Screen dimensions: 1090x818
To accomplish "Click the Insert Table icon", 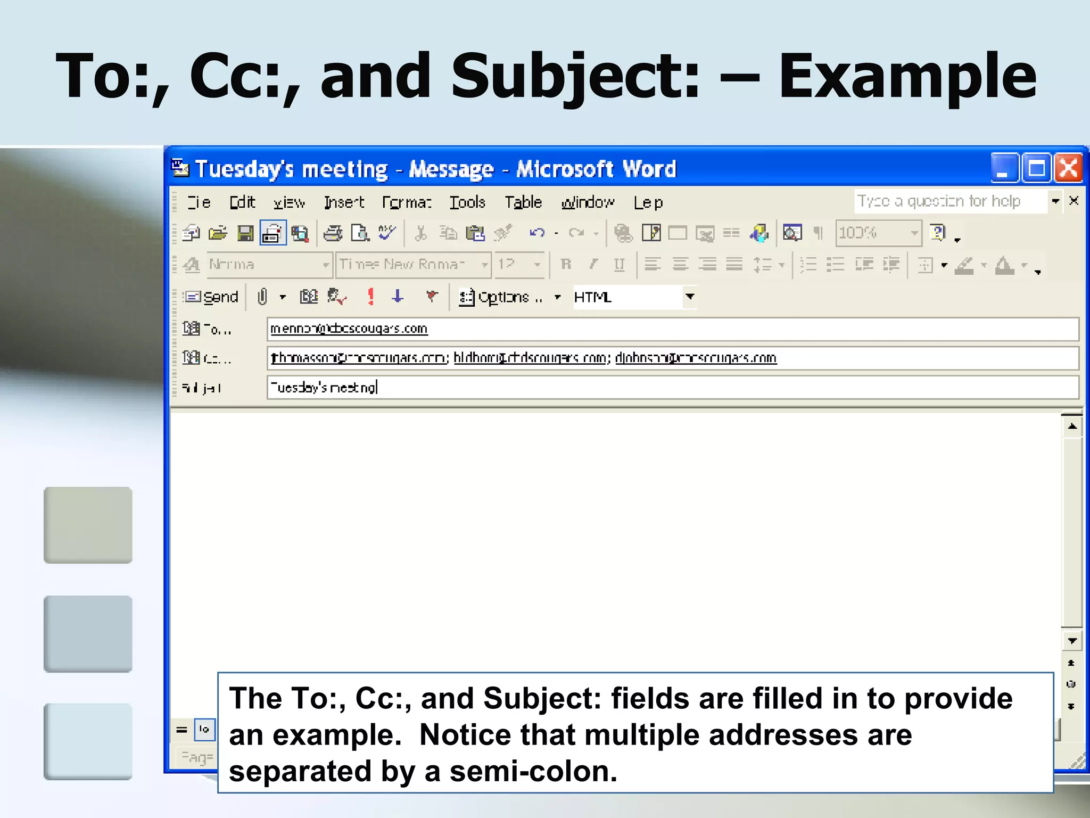I will [678, 233].
